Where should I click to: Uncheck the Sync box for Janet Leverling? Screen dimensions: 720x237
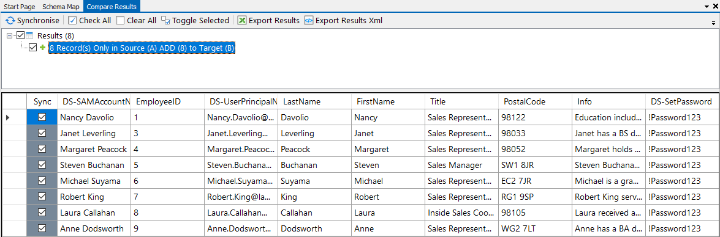[42, 133]
